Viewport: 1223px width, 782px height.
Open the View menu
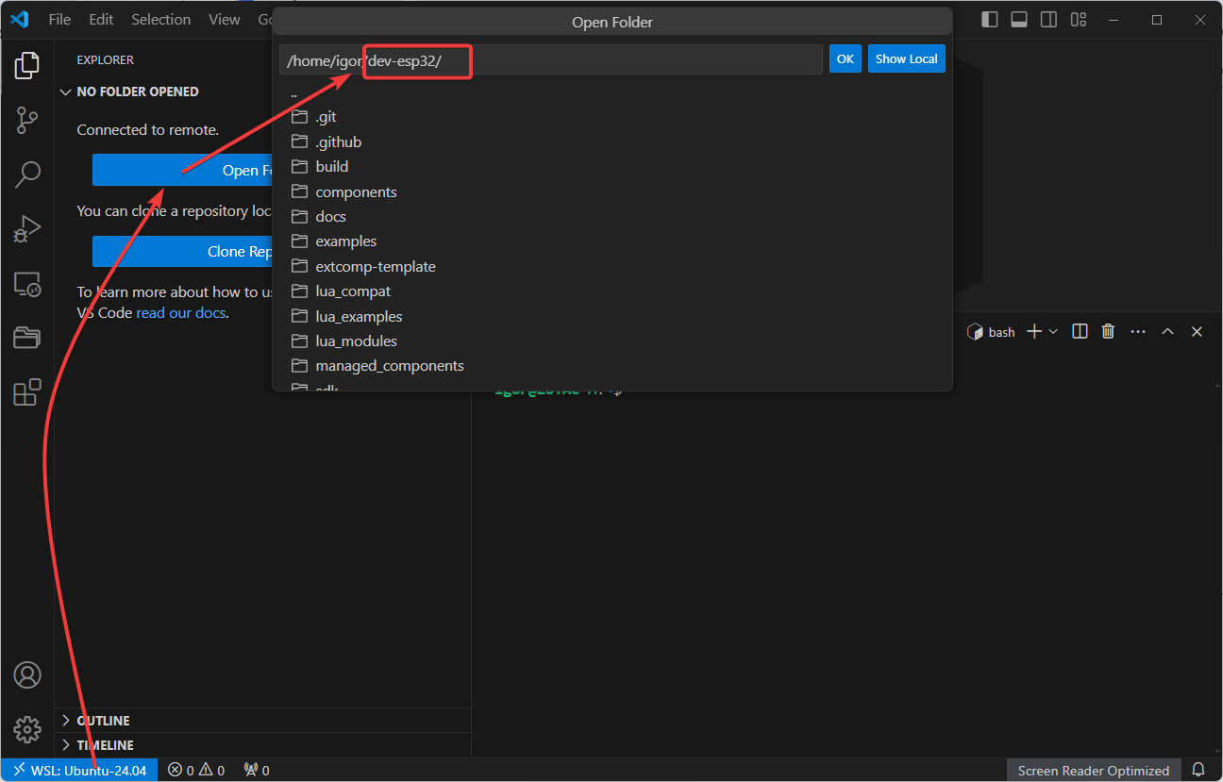pos(224,19)
